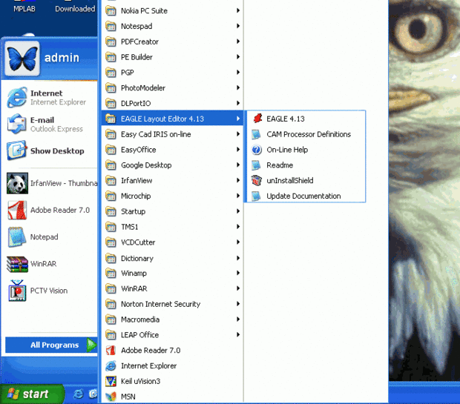Open On-Line Help question mark icon

[x=257, y=150]
